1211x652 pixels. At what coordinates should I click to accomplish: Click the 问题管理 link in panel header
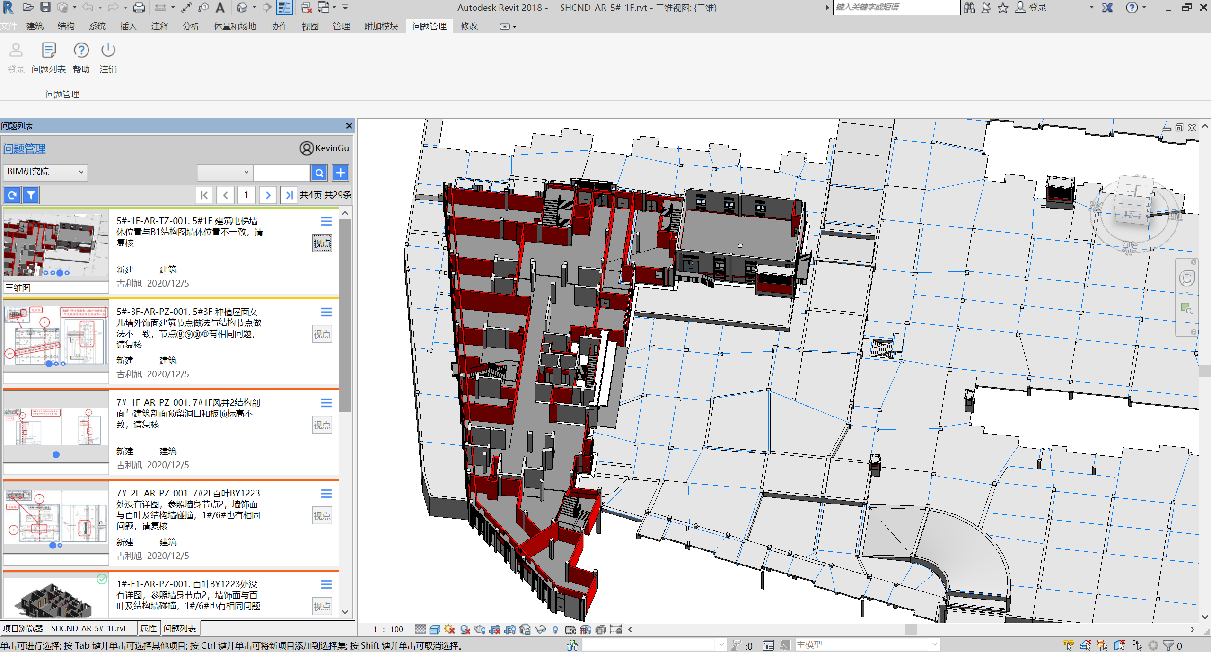click(x=25, y=148)
